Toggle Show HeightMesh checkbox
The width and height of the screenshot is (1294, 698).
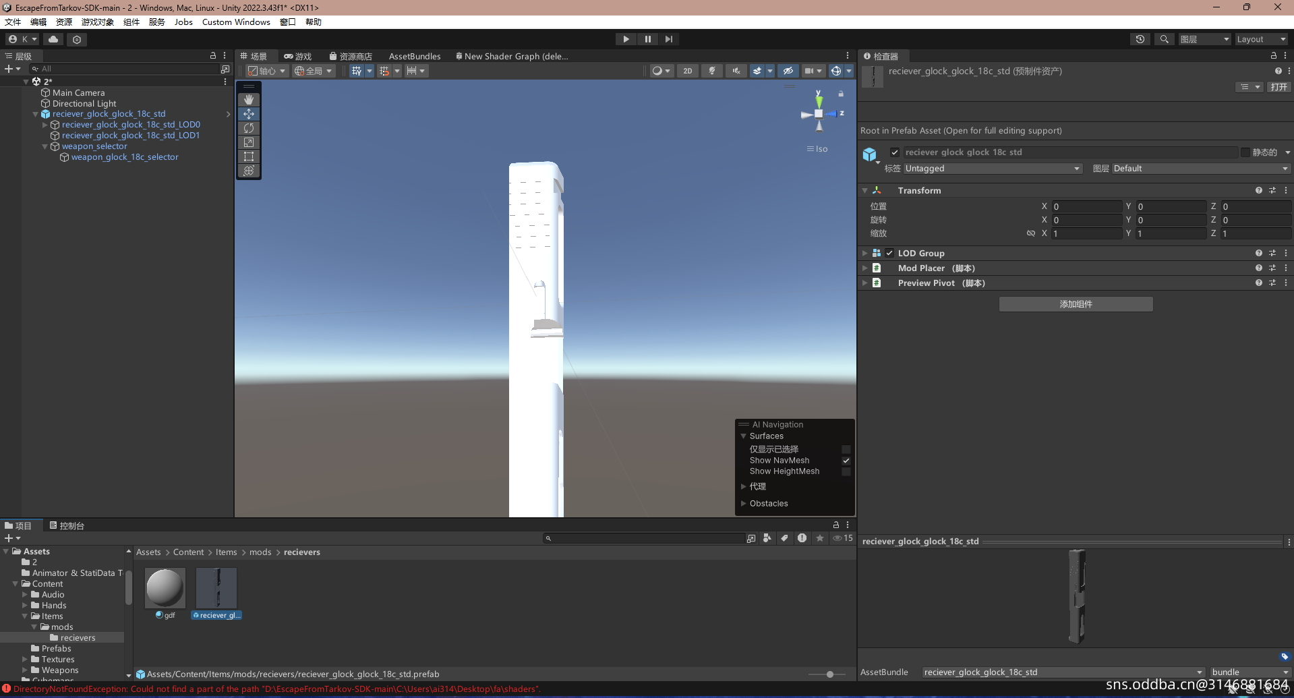pos(846,471)
